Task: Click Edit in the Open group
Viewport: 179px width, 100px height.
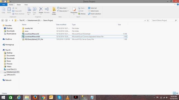Action: click(x=81, y=11)
